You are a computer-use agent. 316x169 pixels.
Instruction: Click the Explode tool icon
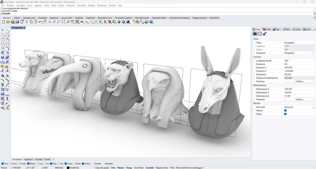click(x=7, y=67)
